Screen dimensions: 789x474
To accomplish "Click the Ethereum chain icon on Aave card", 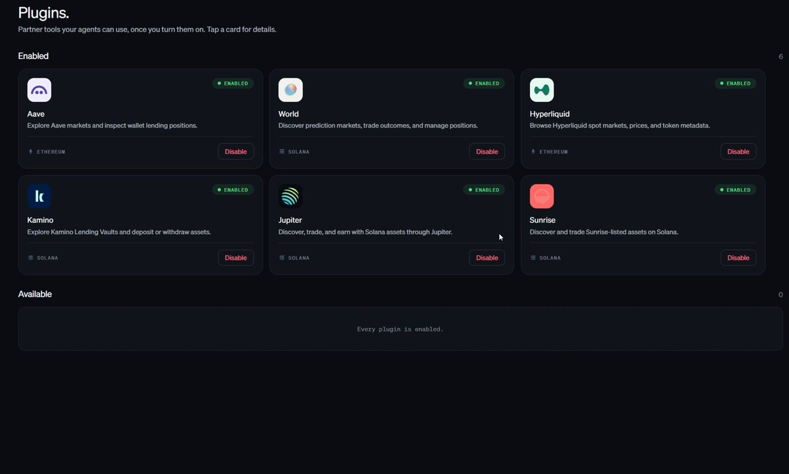I will point(30,152).
